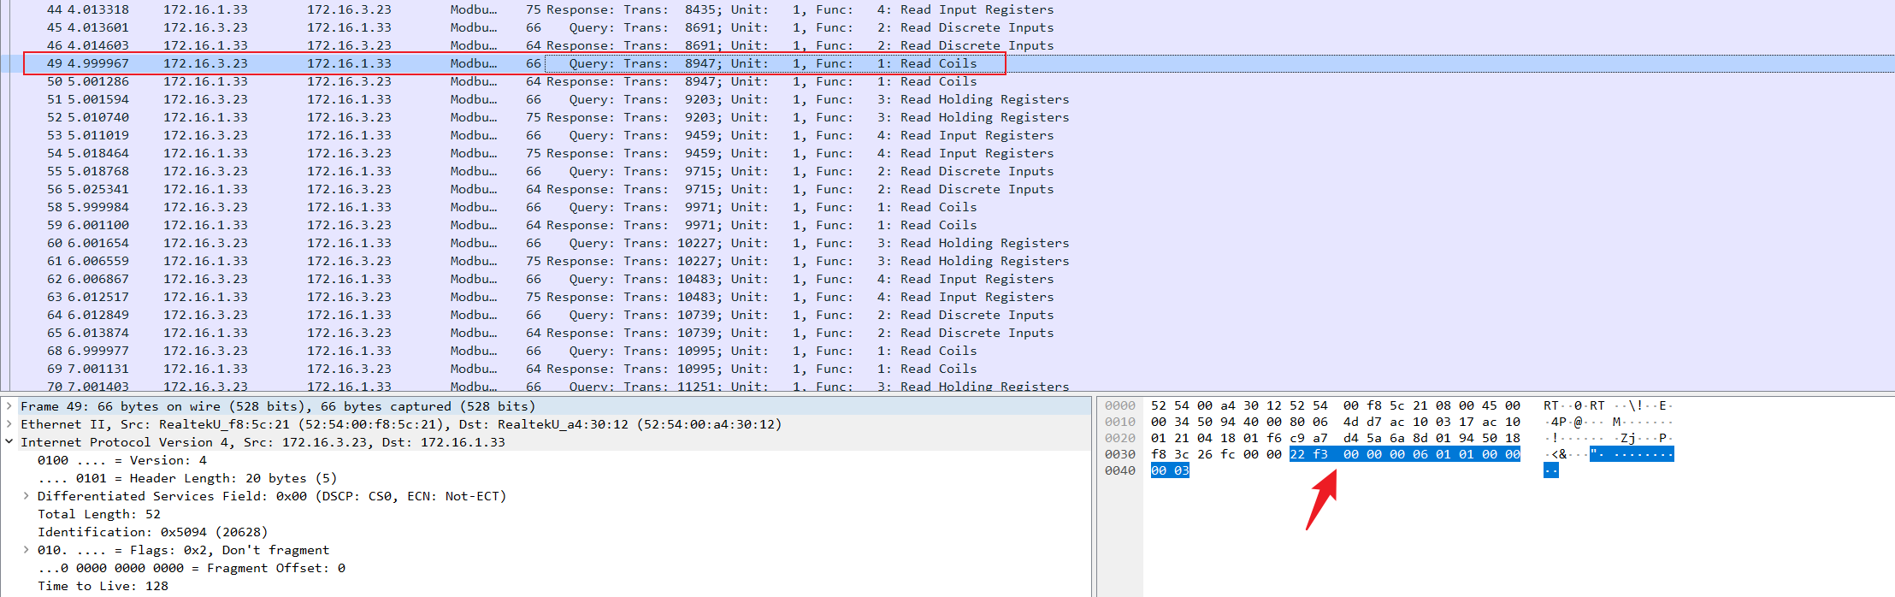Select the Version: 4 field
The image size is (1895, 597).
coord(121,460)
